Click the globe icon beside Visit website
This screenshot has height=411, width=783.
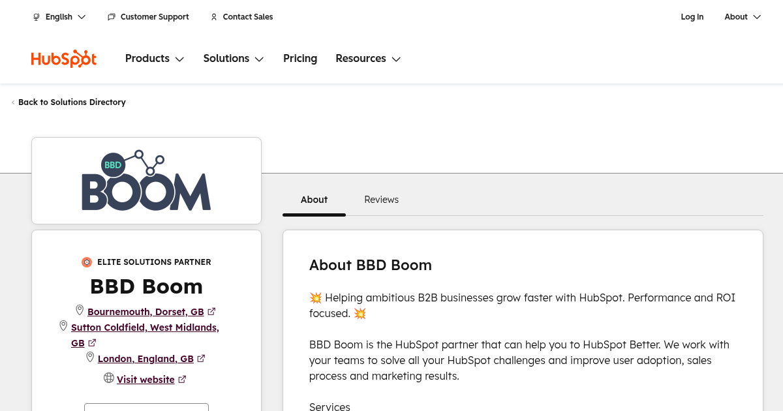pyautogui.click(x=109, y=378)
